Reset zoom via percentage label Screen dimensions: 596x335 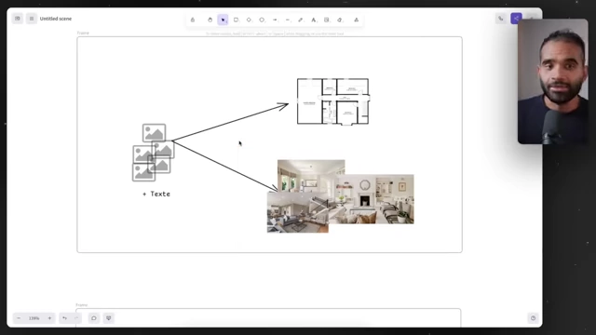point(34,318)
